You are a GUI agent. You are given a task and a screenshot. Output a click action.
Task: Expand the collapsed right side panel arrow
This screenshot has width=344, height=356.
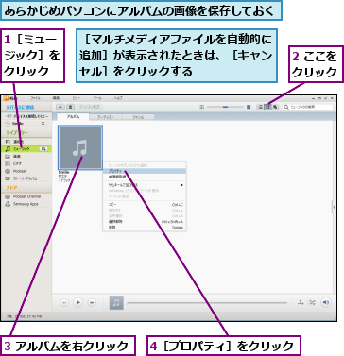click(334, 207)
